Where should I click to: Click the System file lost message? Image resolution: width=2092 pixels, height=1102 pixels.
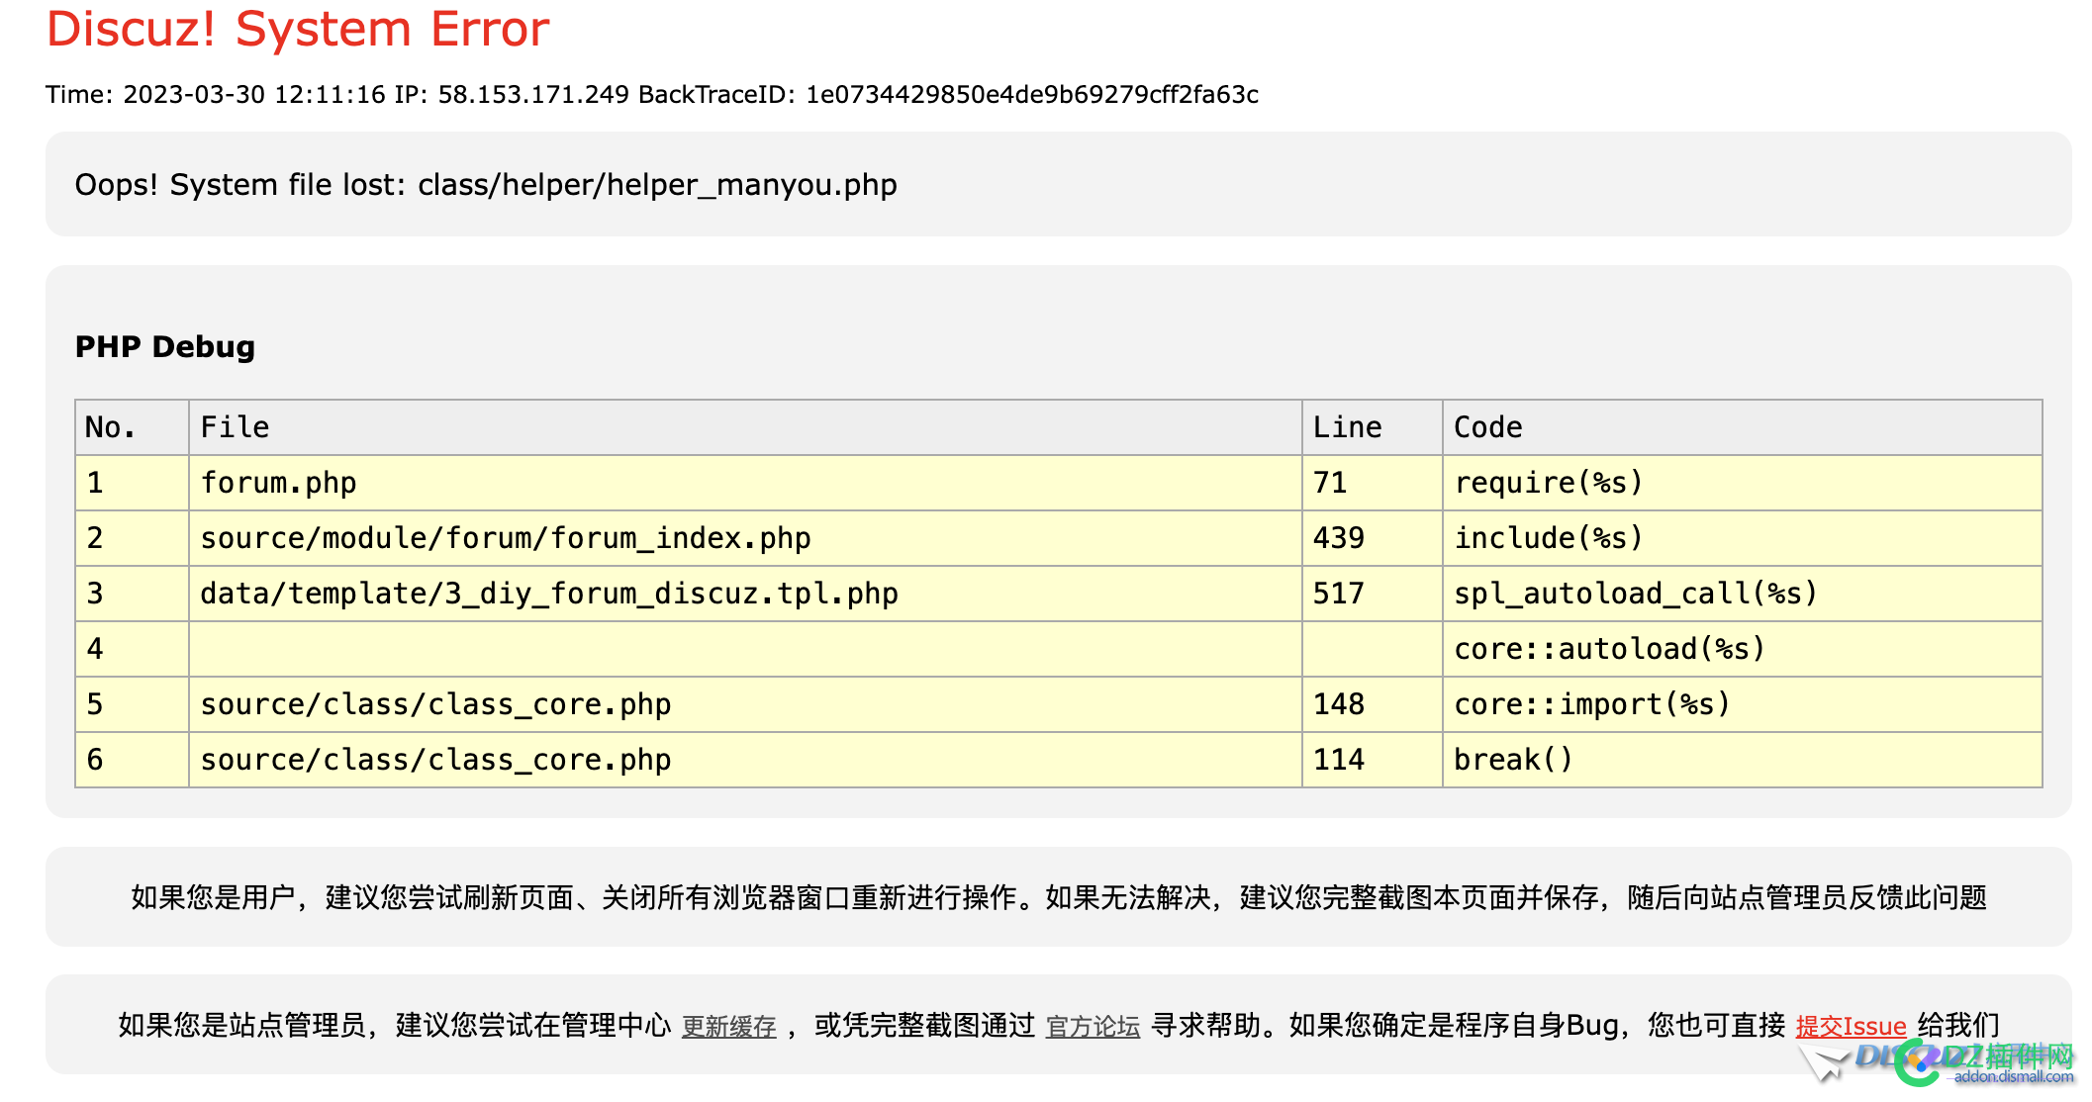point(486,185)
